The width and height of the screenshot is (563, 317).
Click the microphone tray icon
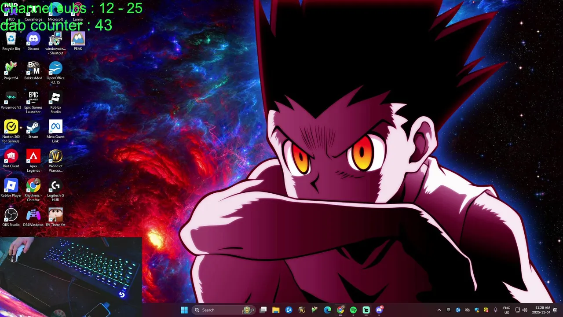pos(495,310)
